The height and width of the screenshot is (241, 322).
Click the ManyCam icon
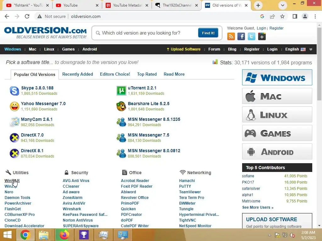(14, 122)
